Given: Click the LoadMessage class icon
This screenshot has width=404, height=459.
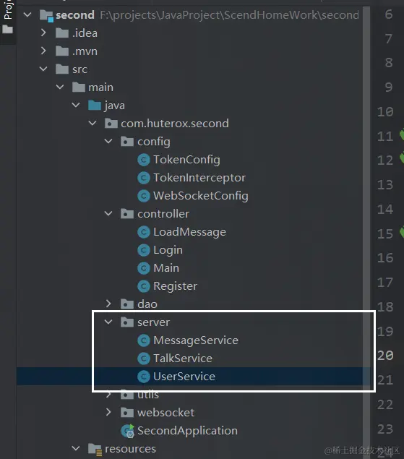Looking at the screenshot, I should [144, 232].
